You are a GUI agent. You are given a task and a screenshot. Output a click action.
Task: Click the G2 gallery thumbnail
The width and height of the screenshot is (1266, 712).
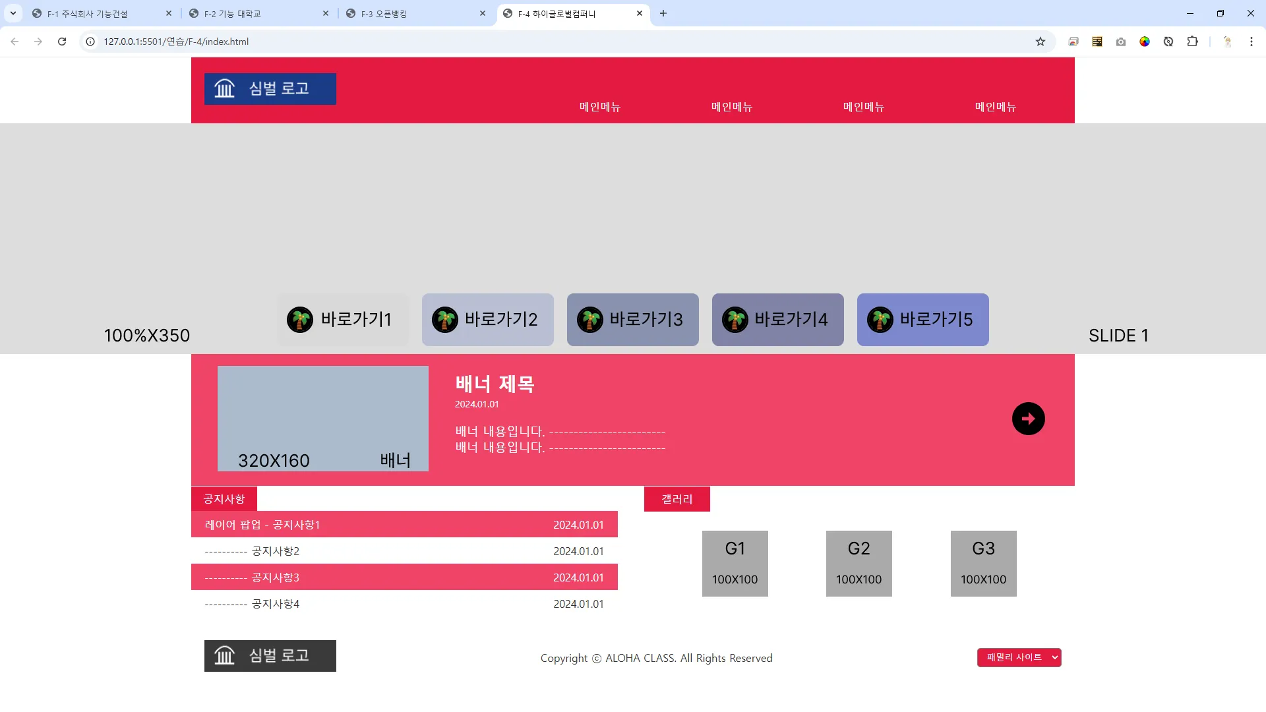click(x=859, y=564)
